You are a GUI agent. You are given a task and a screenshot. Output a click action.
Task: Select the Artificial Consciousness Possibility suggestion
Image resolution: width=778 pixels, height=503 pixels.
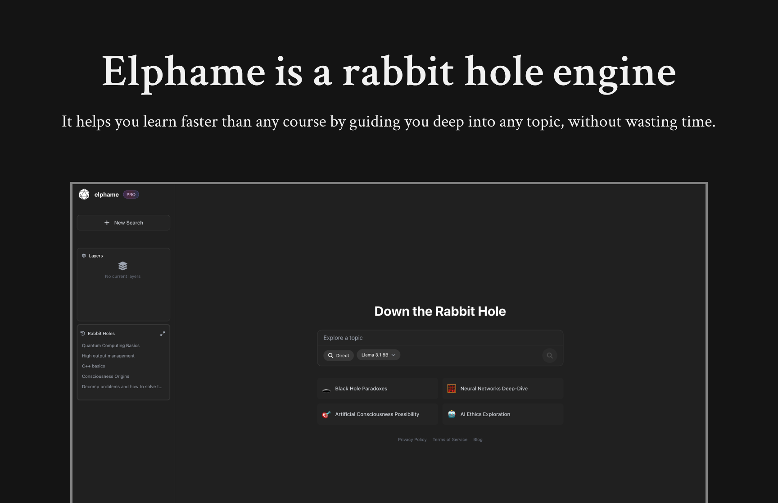[x=377, y=414]
